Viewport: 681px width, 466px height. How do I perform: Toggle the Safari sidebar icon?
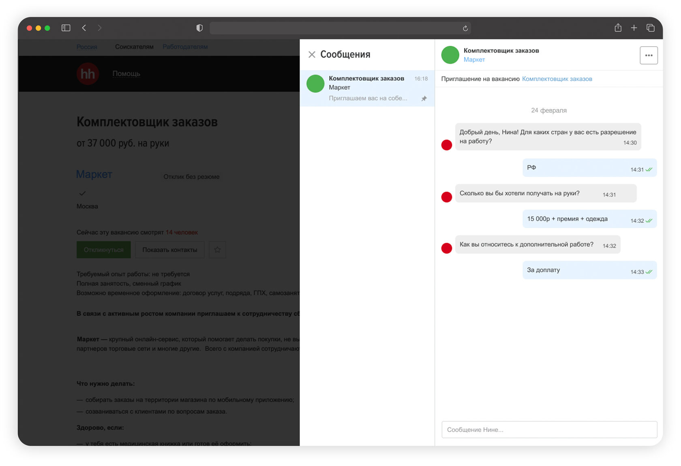click(x=66, y=28)
